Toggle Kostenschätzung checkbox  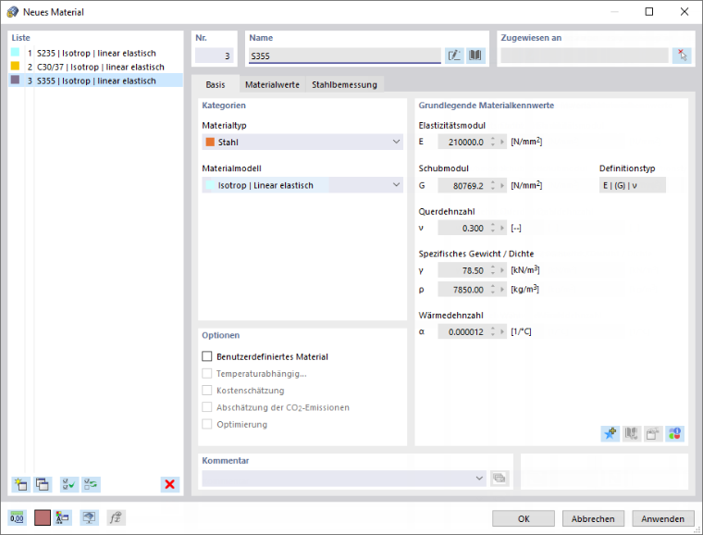point(206,391)
